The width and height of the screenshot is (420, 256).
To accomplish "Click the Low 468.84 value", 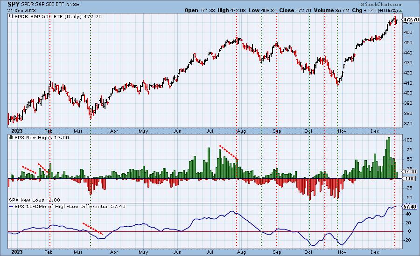I will point(262,10).
